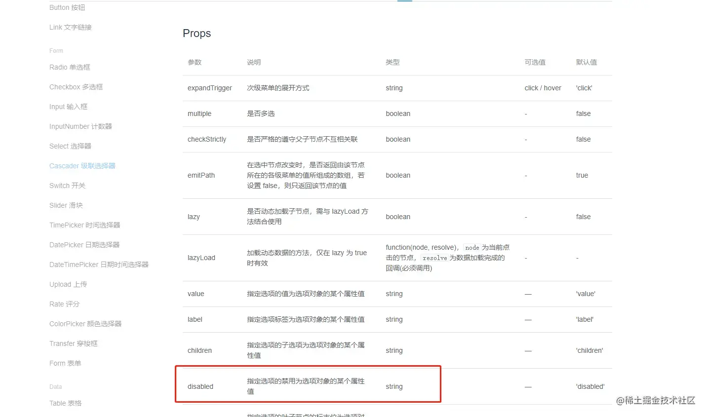
Task: Open TimePicker 时间选择器 sidebar link
Action: point(85,225)
